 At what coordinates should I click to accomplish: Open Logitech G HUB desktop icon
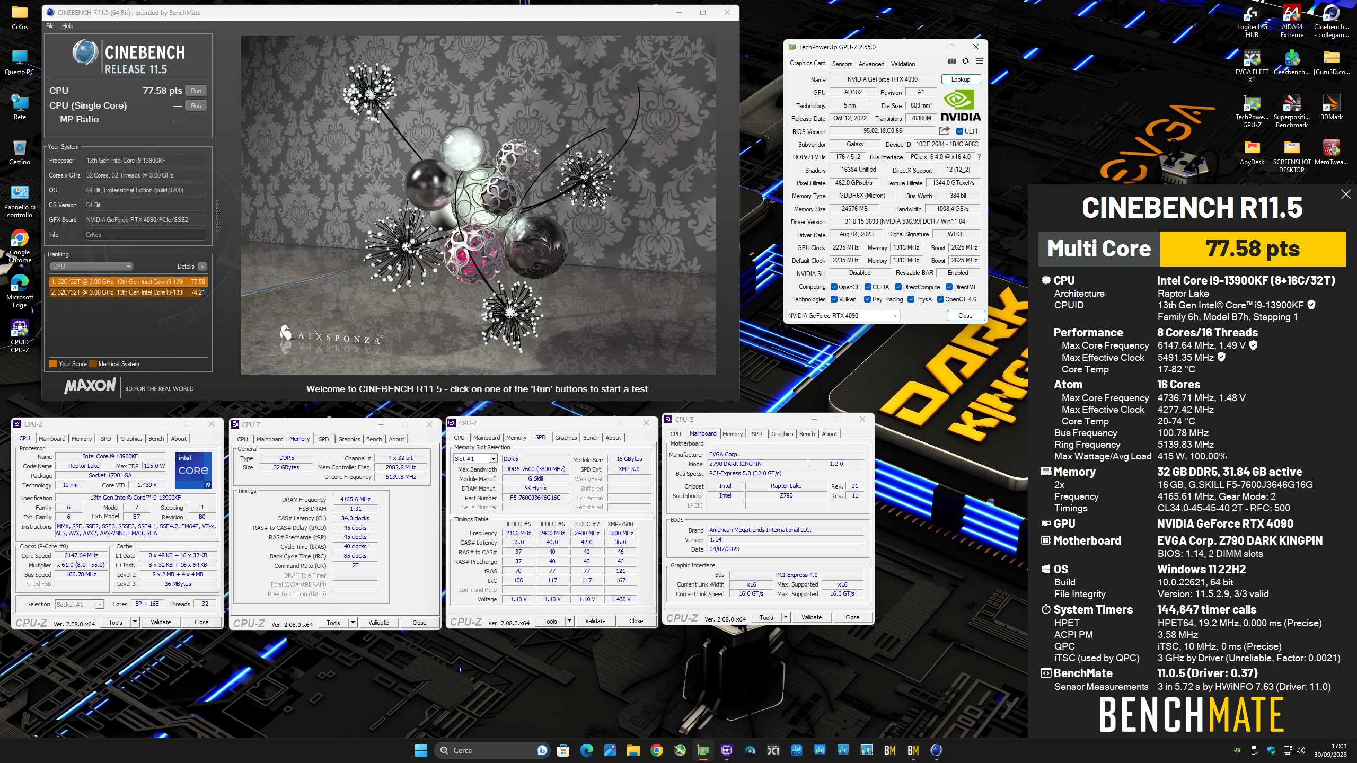(1252, 21)
